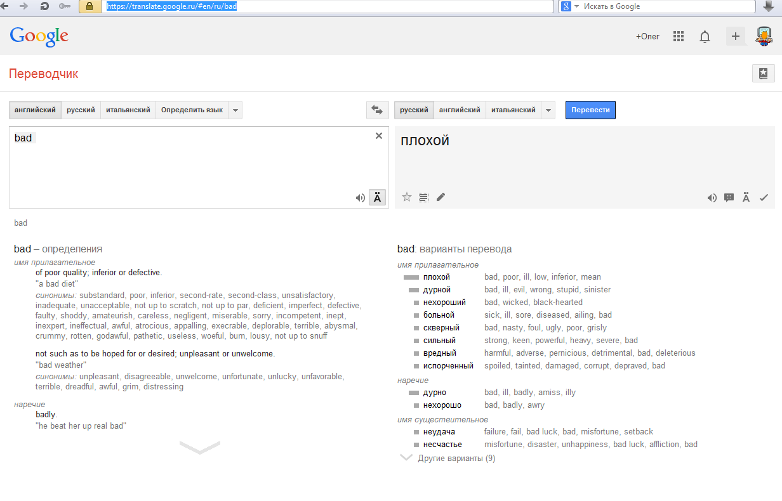Click the reverse translation "setback"
This screenshot has width=782, height=501.
(639, 432)
